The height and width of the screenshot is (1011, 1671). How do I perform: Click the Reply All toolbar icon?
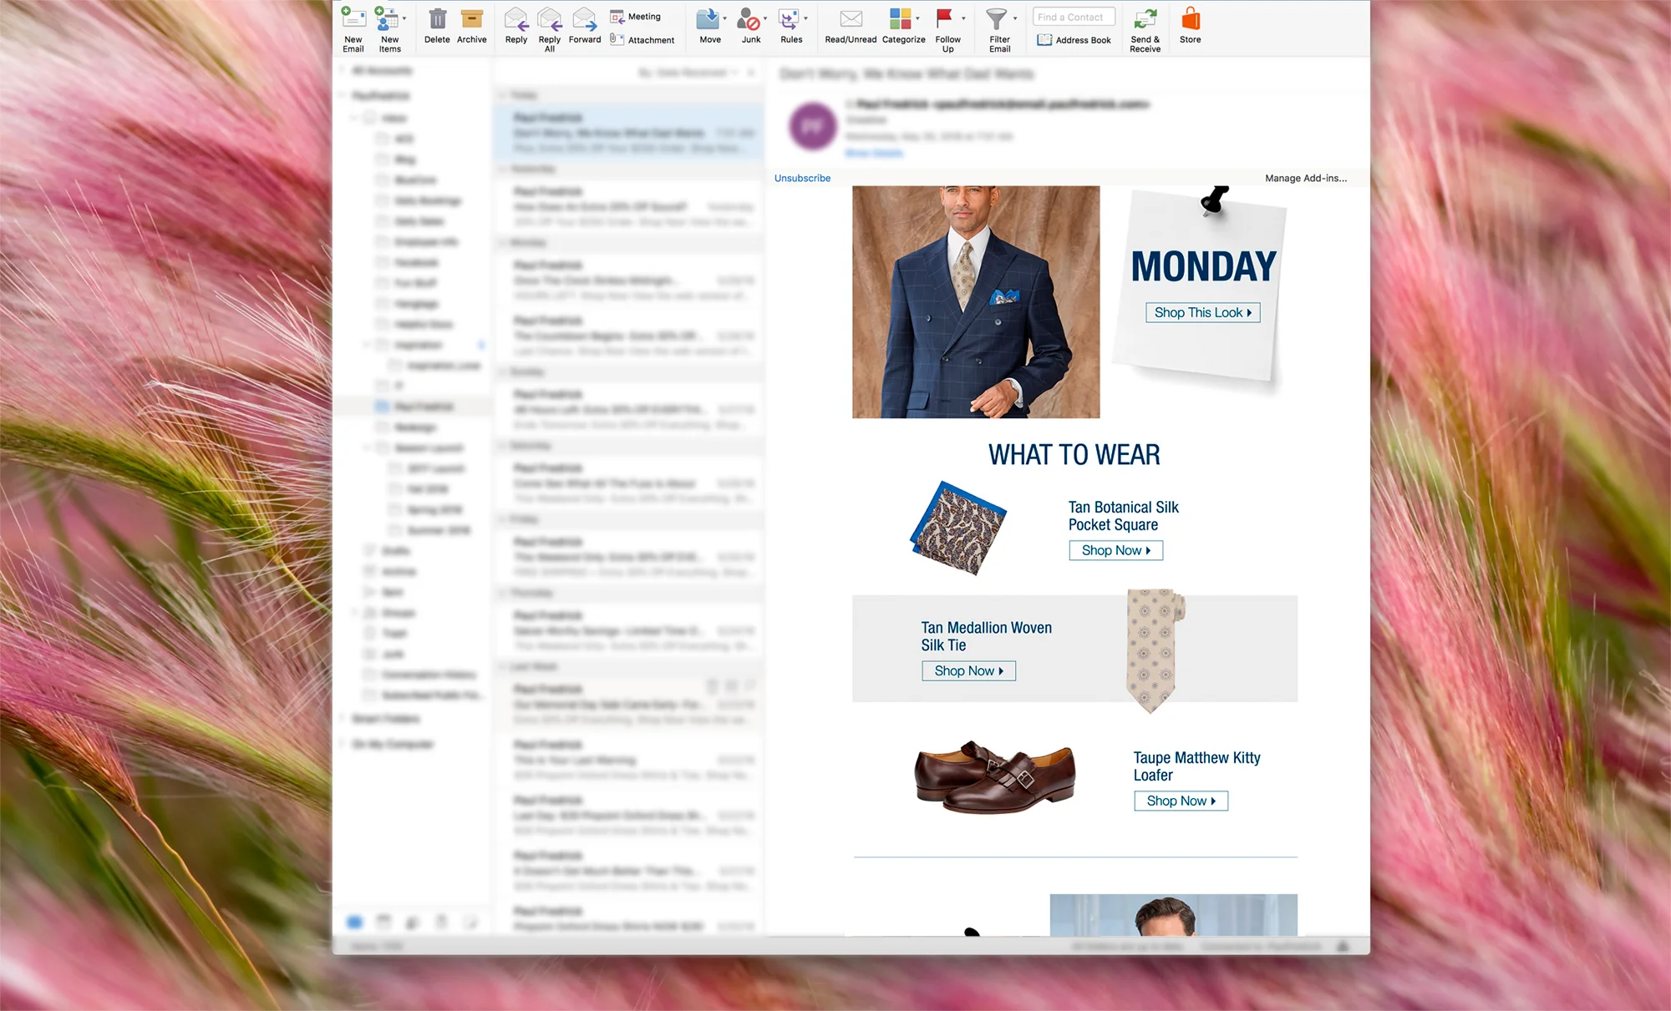(549, 18)
